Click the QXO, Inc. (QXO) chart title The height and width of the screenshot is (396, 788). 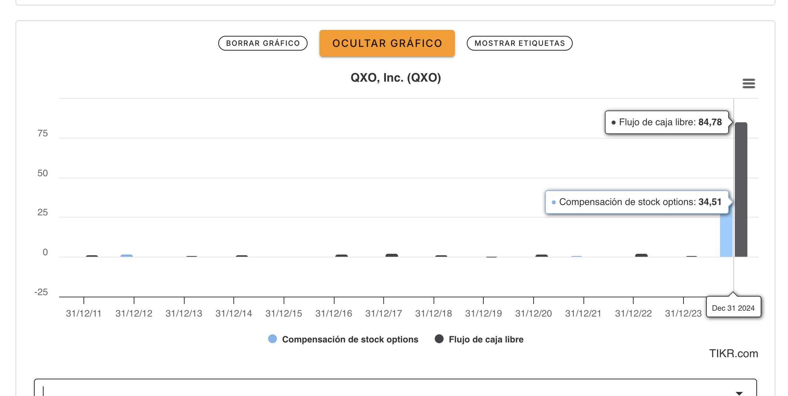pyautogui.click(x=395, y=78)
